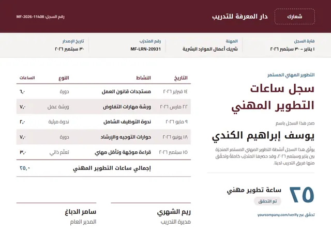This screenshot has width=331, height=234.
Task: Click the النشاط column header
Action: tap(143, 78)
